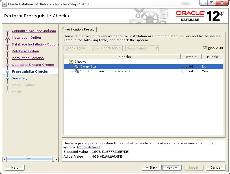
Task: Click the Installation Location step bullet
Action: click(7, 58)
